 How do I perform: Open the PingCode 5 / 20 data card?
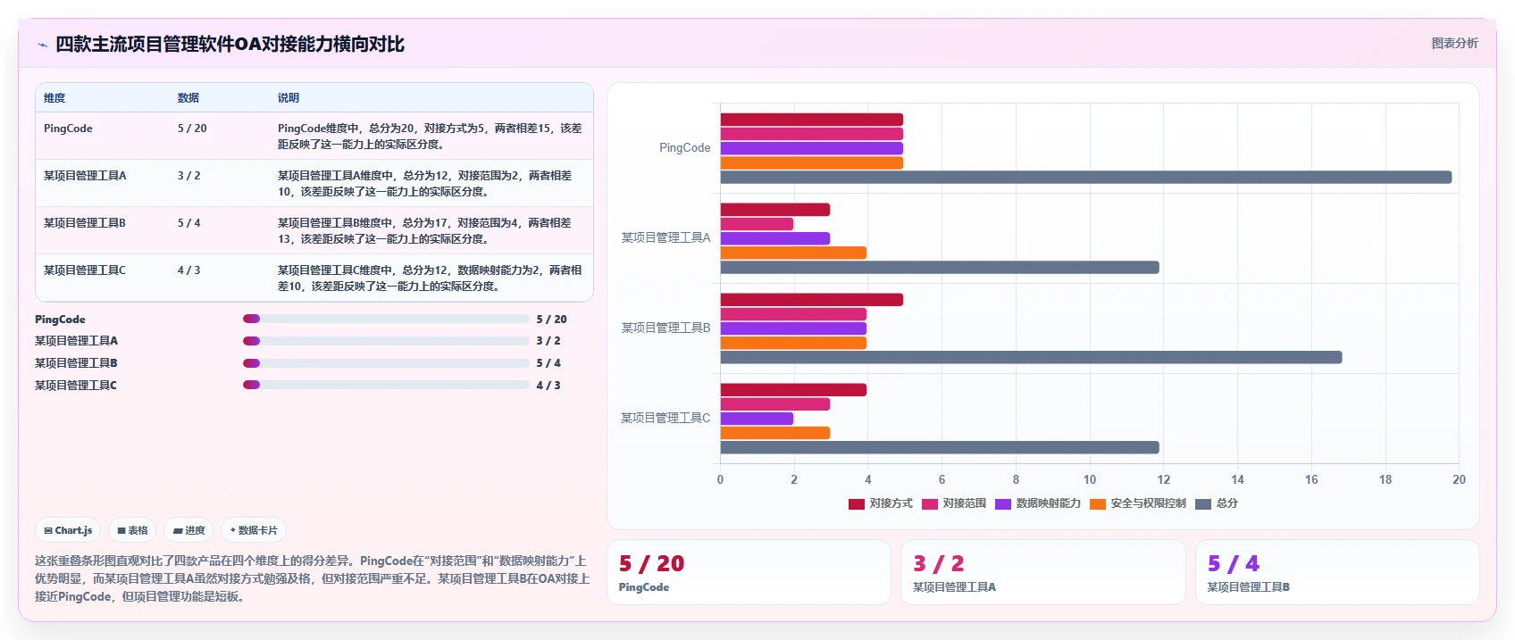749,572
